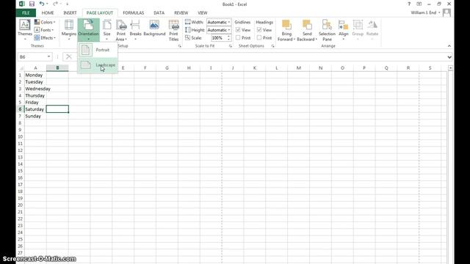The height and width of the screenshot is (264, 470).
Task: Click the vertical scrollbar up arrow
Action: (x=450, y=68)
